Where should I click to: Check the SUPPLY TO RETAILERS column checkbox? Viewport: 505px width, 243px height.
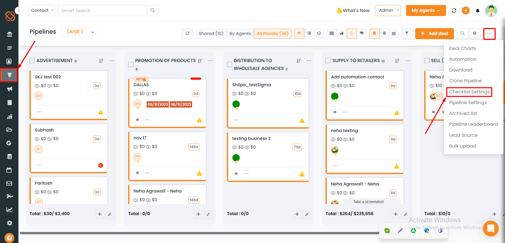(328, 60)
